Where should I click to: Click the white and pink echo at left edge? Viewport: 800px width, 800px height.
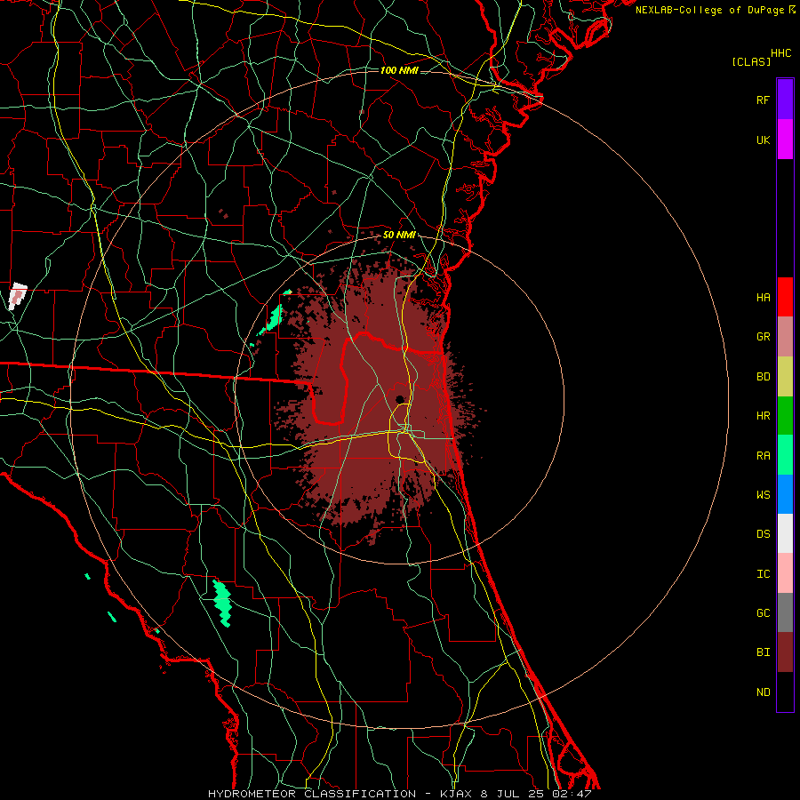(18, 296)
